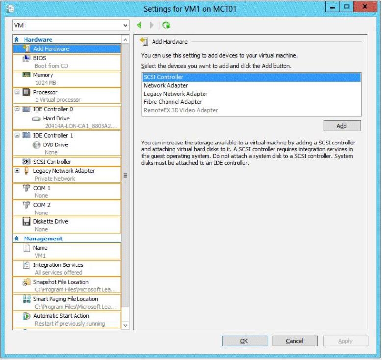Click the BIOS icon
The width and height of the screenshot is (382, 360).
click(26, 58)
